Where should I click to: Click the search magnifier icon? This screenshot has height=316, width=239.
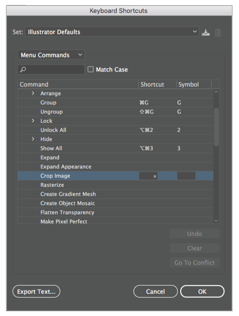pyautogui.click(x=23, y=69)
